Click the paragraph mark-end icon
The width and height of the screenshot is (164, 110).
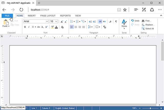110,21
